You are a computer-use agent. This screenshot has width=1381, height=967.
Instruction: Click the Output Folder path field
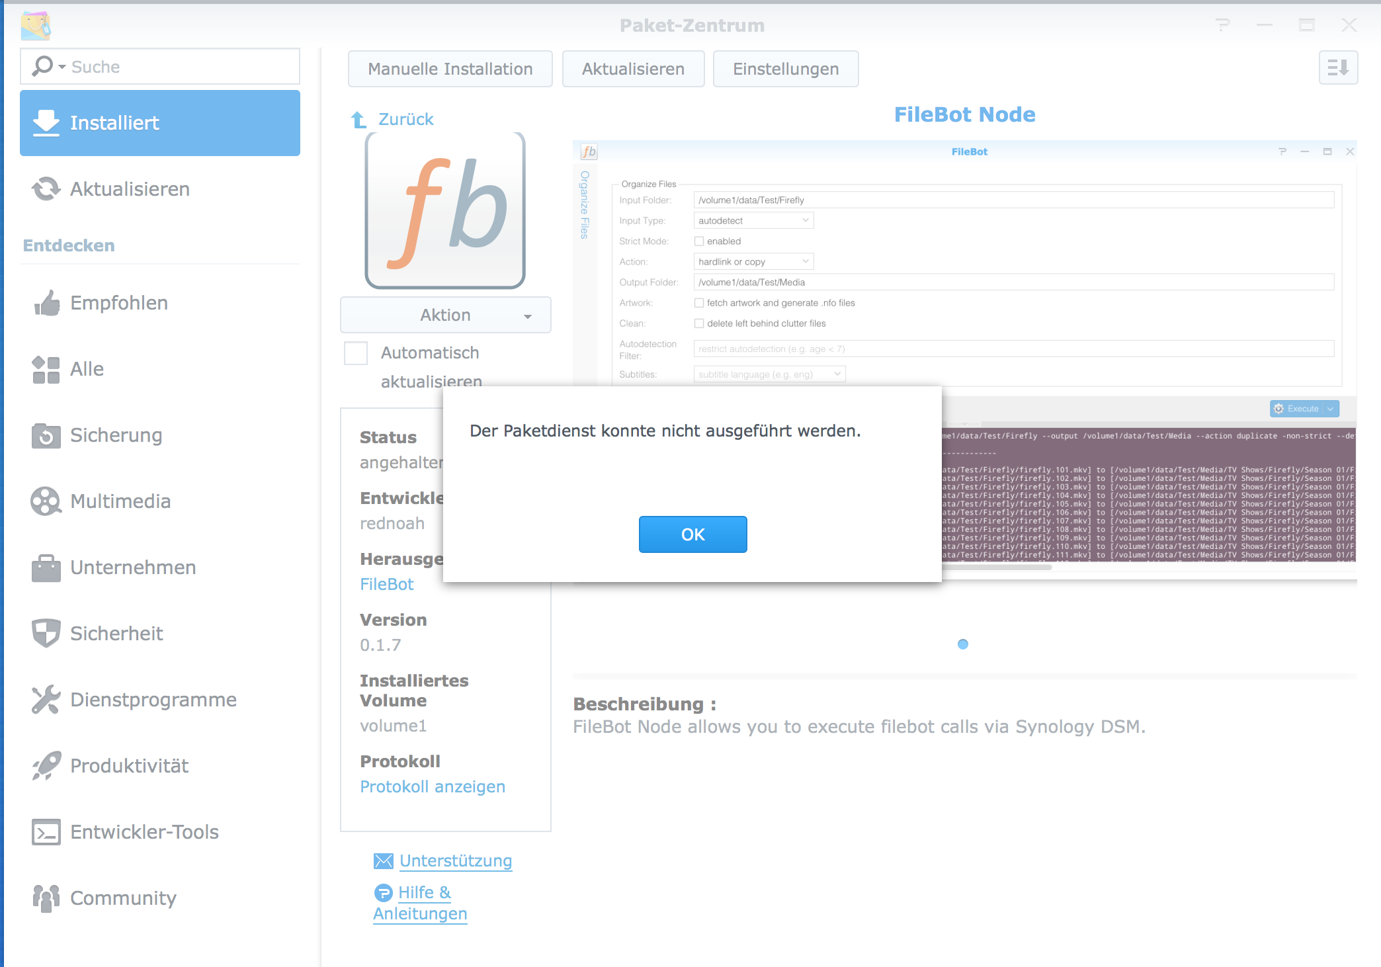pyautogui.click(x=1014, y=282)
